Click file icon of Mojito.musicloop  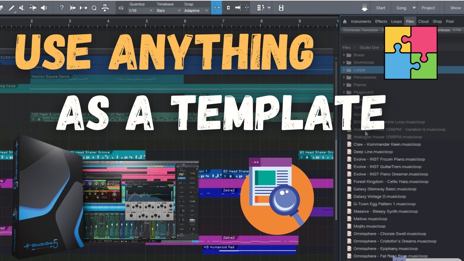349,226
